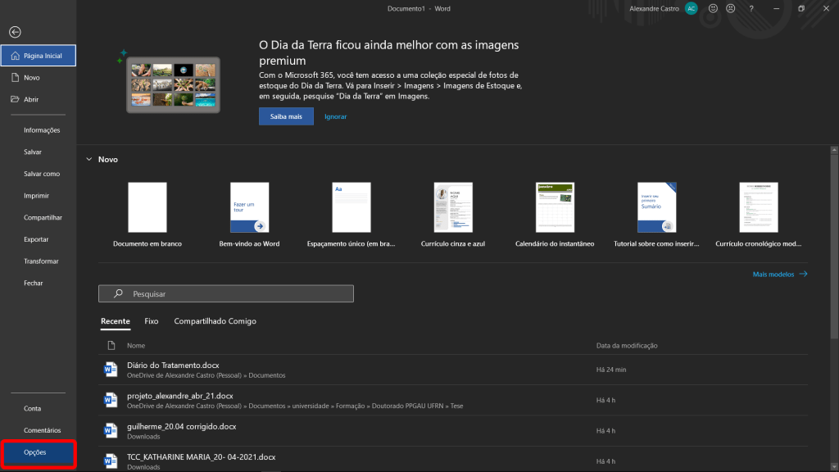Image resolution: width=839 pixels, height=472 pixels.
Task: Open Página Inicial in sidebar
Action: pos(39,56)
